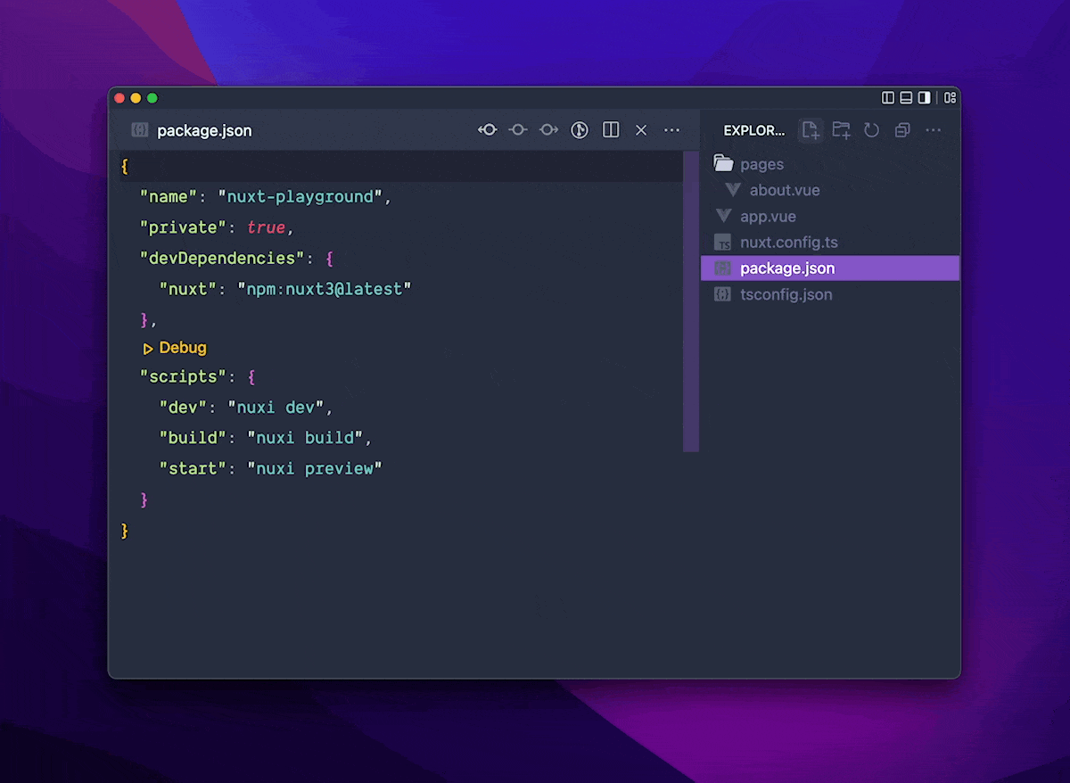Screen dimensions: 1070x783
Task: Open nuxt.config.ts file
Action: click(830, 242)
